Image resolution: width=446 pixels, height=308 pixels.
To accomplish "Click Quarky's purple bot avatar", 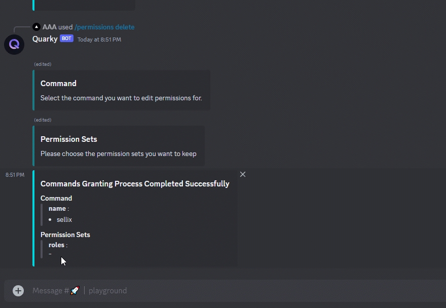I will [x=14, y=45].
